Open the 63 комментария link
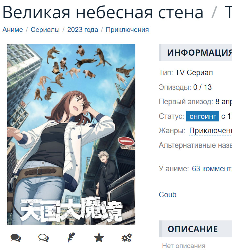This screenshot has width=232, height=251. coord(212,169)
